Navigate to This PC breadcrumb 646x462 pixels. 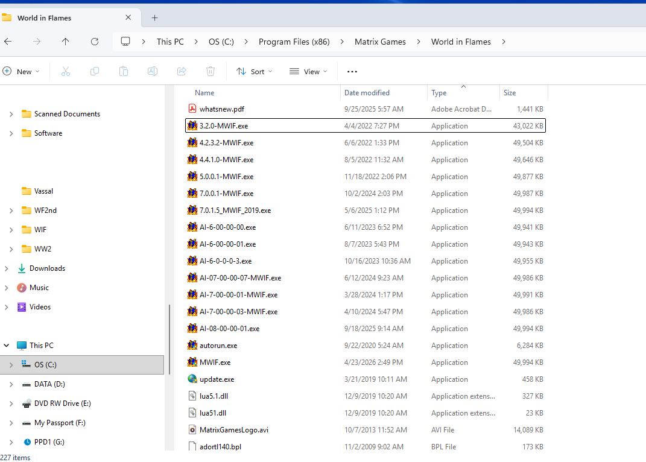click(x=170, y=42)
